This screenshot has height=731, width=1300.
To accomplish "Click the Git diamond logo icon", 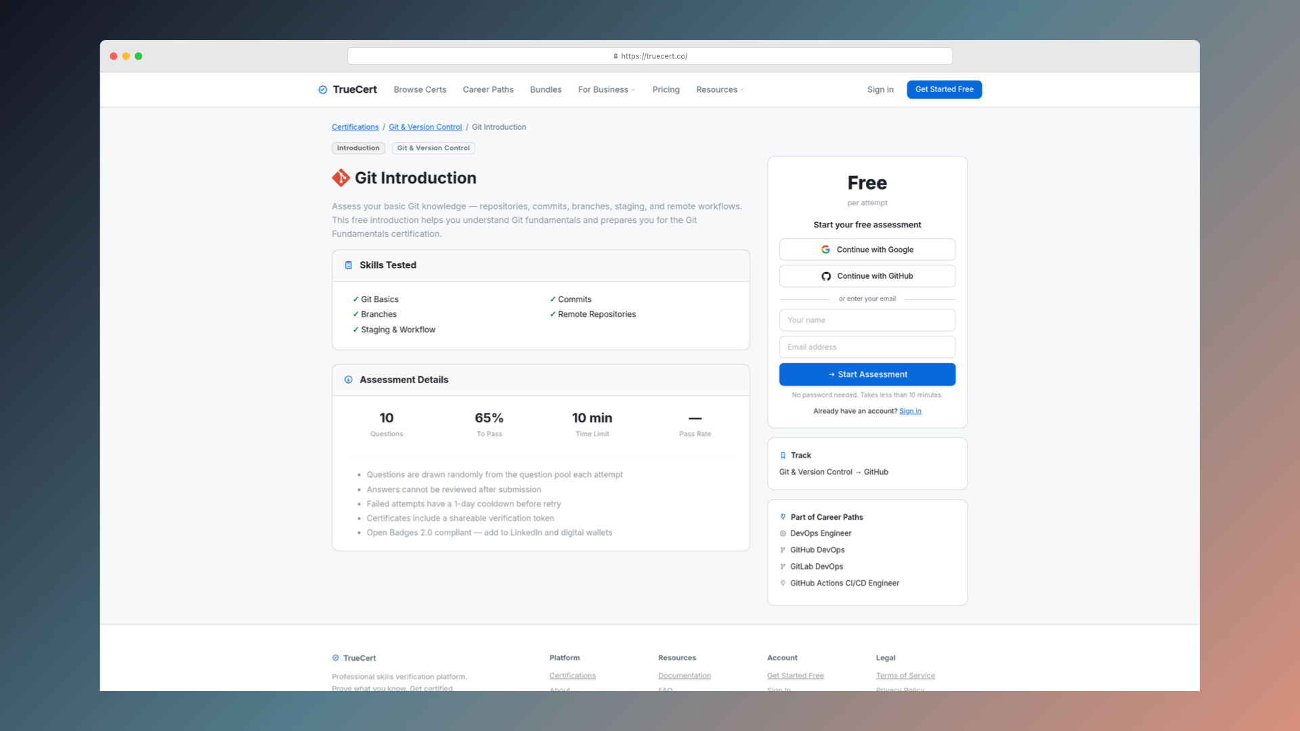I will (x=341, y=178).
